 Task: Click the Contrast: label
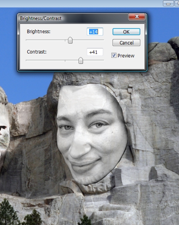[37, 52]
